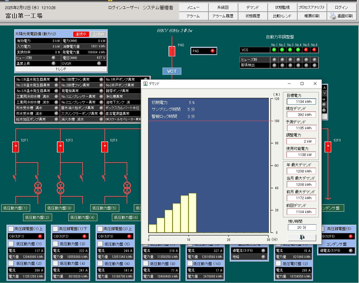This screenshot has width=359, height=283.
Task: Click the デマンド window title icon
Action: coord(145,84)
